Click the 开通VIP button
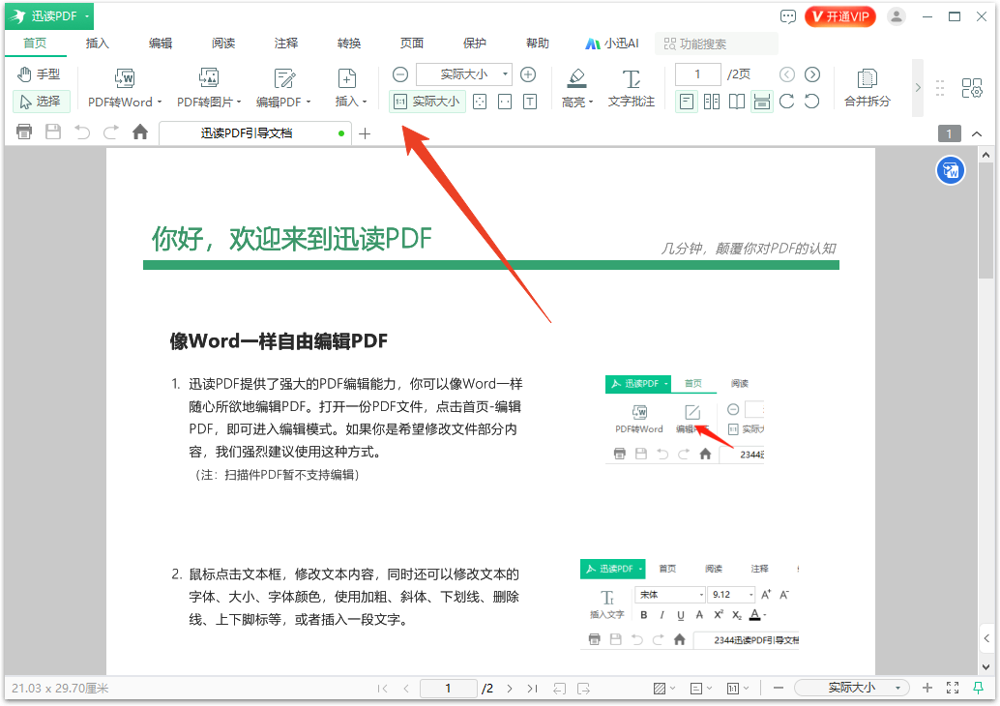 click(x=839, y=16)
